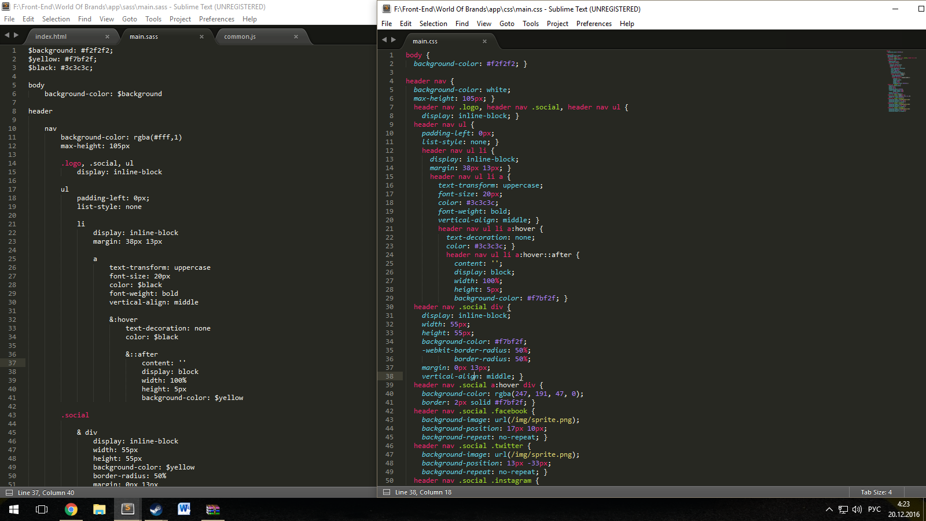This screenshot has width=926, height=521.
Task: Switch to Sublime Text taskbar icon
Action: pyautogui.click(x=128, y=509)
